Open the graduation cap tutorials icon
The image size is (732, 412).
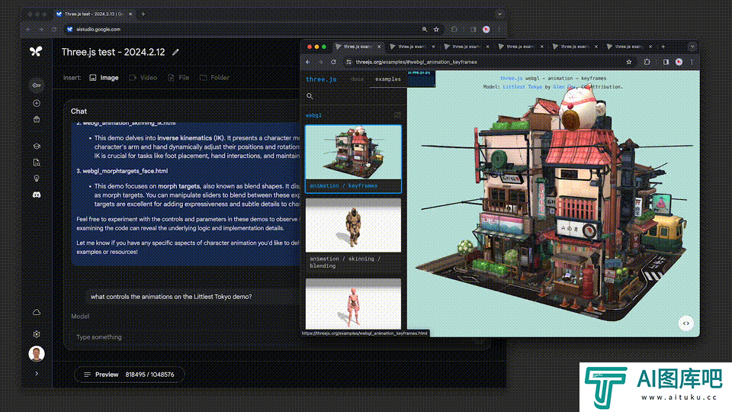click(37, 146)
